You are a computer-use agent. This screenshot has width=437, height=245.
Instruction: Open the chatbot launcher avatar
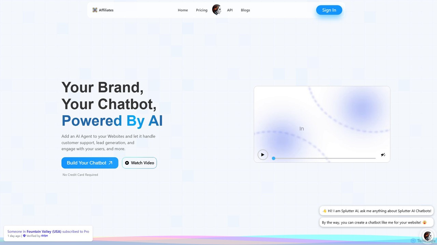point(428,235)
